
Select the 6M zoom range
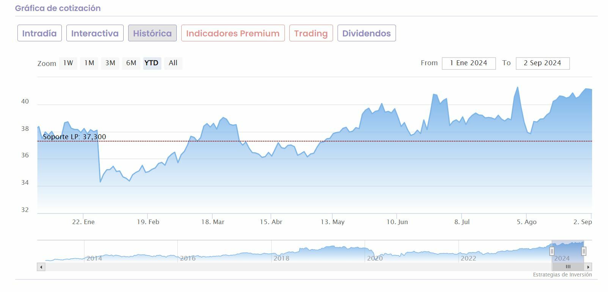click(131, 63)
